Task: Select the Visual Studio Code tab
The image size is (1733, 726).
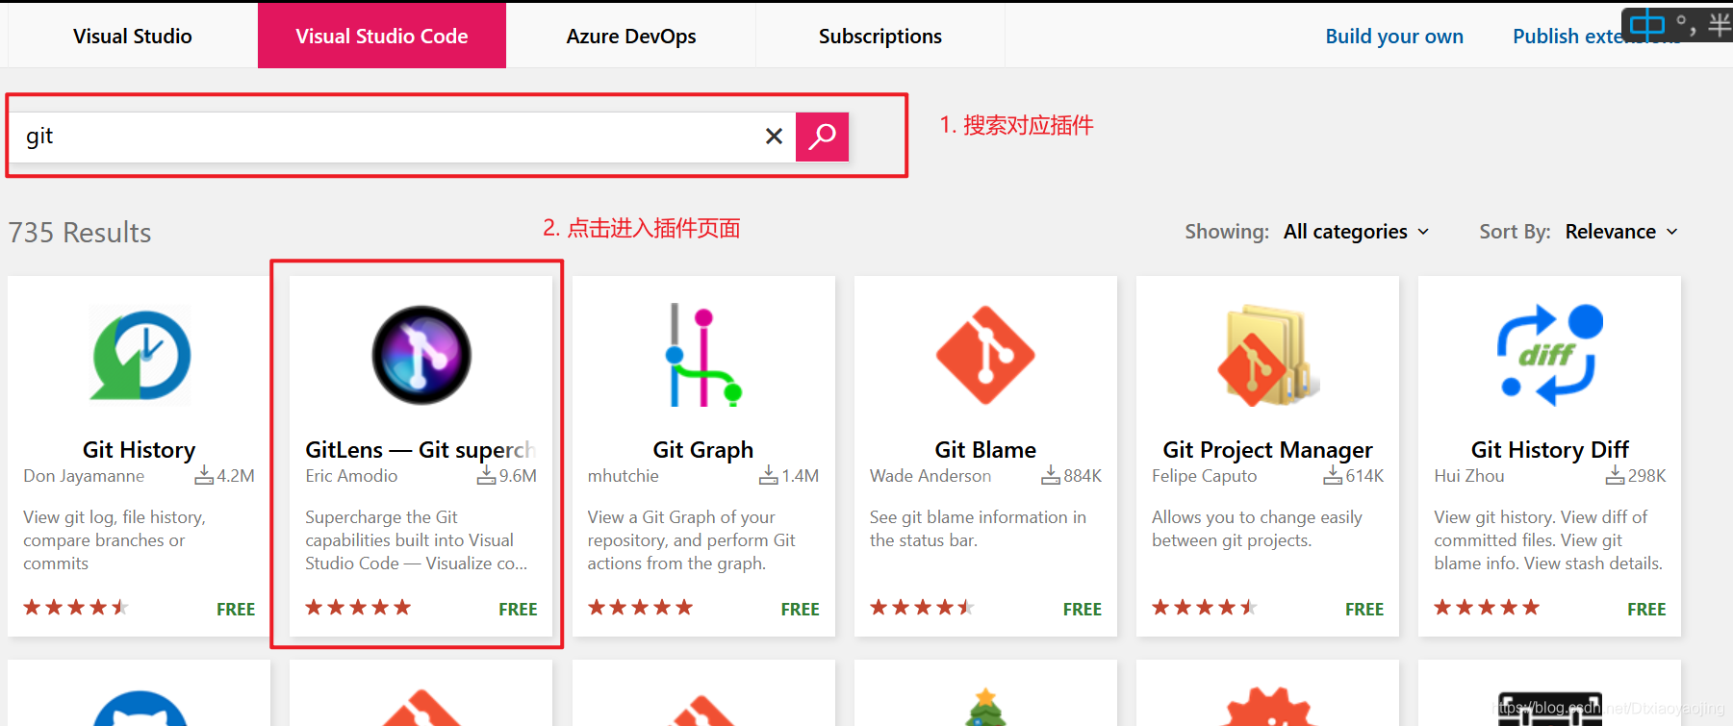Action: point(382,36)
